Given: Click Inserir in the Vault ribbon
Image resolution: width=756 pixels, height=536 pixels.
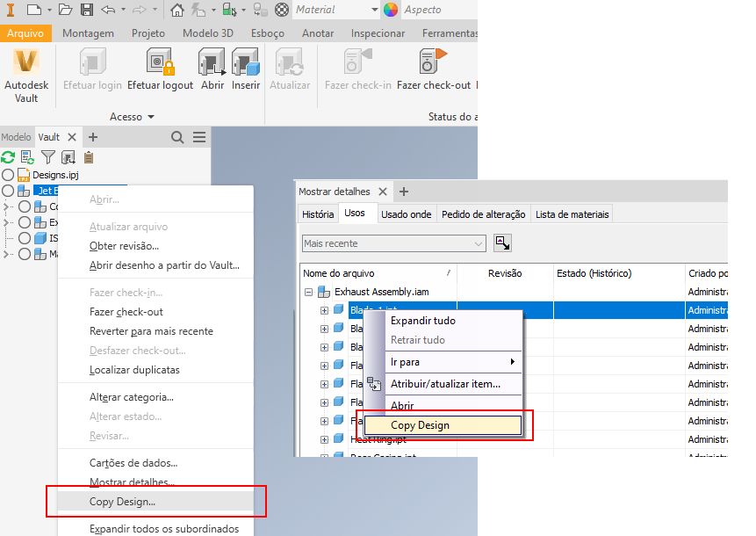Looking at the screenshot, I should [x=246, y=69].
